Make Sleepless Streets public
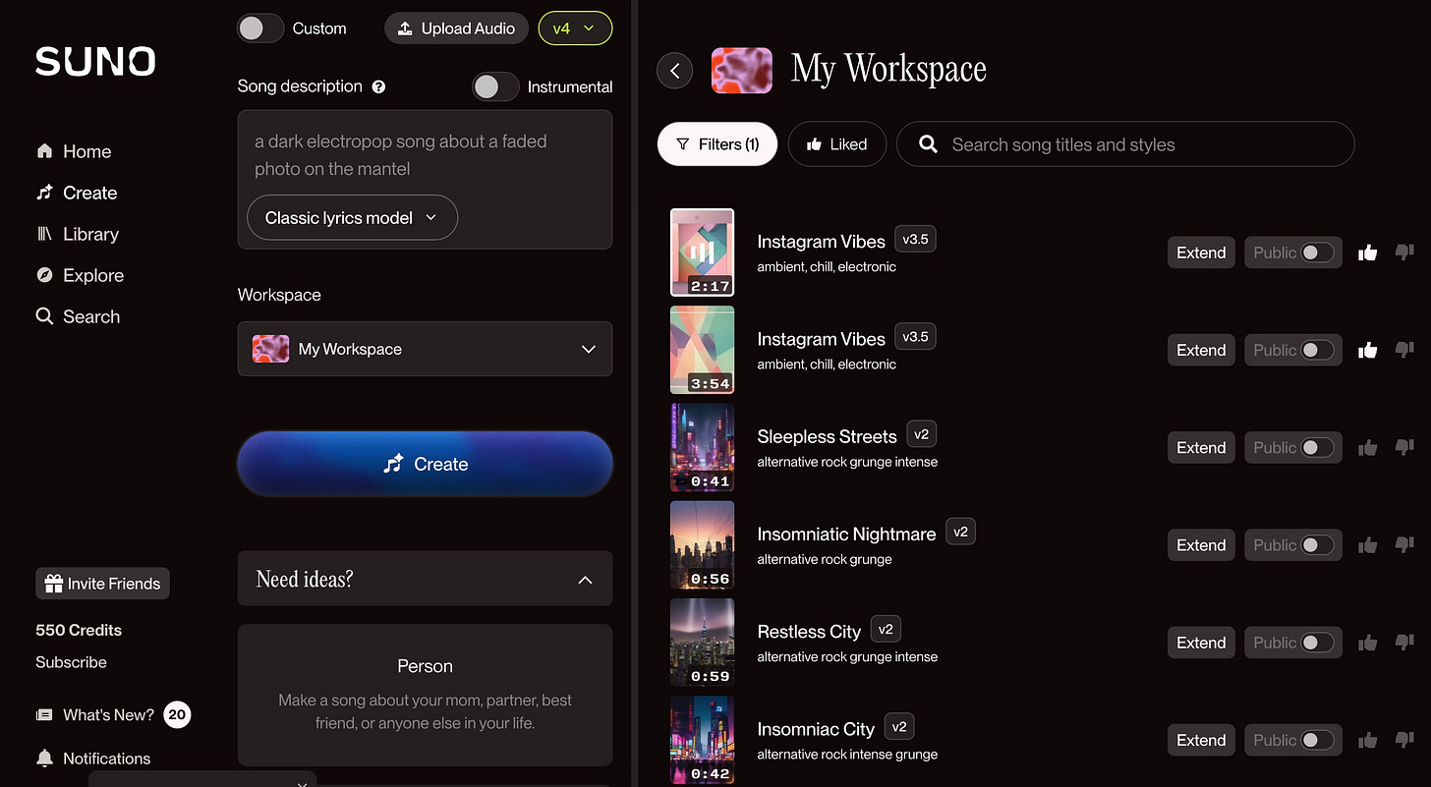 (1317, 447)
